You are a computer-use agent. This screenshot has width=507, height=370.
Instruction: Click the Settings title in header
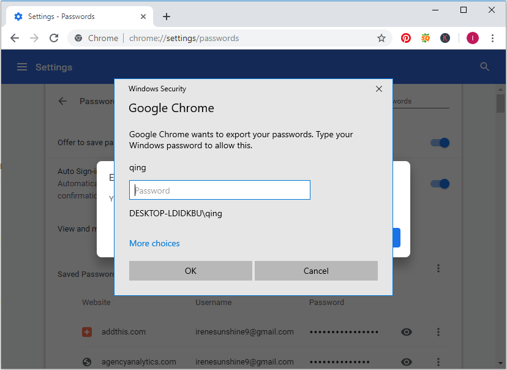pyautogui.click(x=54, y=67)
